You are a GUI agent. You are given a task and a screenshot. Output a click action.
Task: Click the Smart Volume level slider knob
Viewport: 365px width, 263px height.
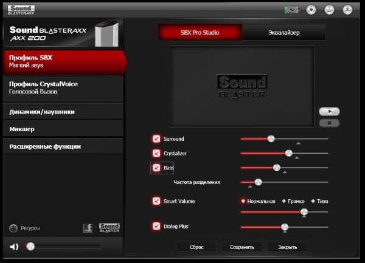304,212
